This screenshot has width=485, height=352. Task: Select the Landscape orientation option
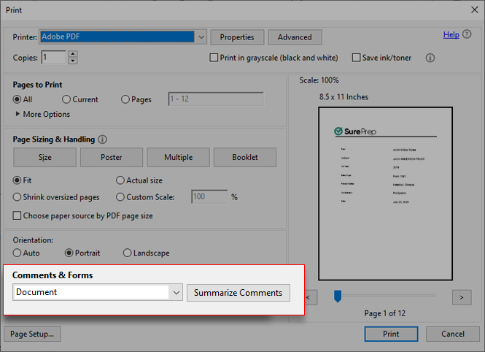(128, 253)
